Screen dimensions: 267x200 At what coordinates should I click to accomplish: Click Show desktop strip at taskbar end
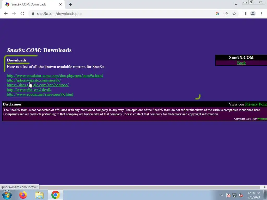pyautogui.click(x=265, y=195)
